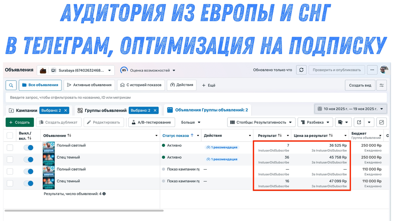The width and height of the screenshot is (394, 221).
Task: Focus the filter search input field
Action: 196,98
